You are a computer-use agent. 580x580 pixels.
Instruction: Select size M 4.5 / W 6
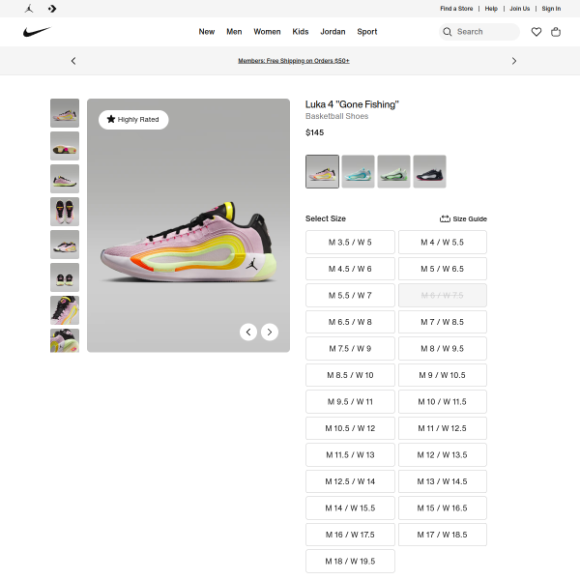click(x=350, y=269)
